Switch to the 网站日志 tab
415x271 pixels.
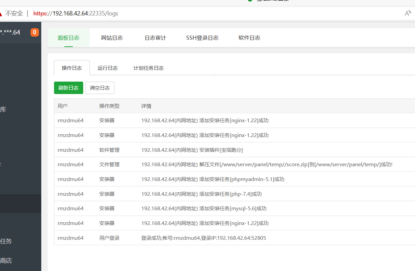(x=112, y=38)
